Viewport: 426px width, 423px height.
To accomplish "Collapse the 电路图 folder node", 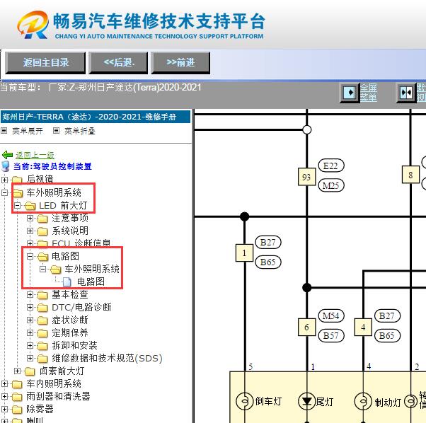I will [x=30, y=256].
